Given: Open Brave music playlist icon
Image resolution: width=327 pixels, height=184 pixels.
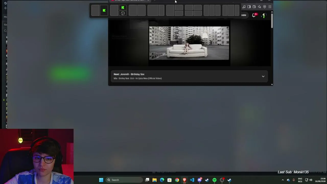Looking at the screenshot, I should click(x=244, y=7).
